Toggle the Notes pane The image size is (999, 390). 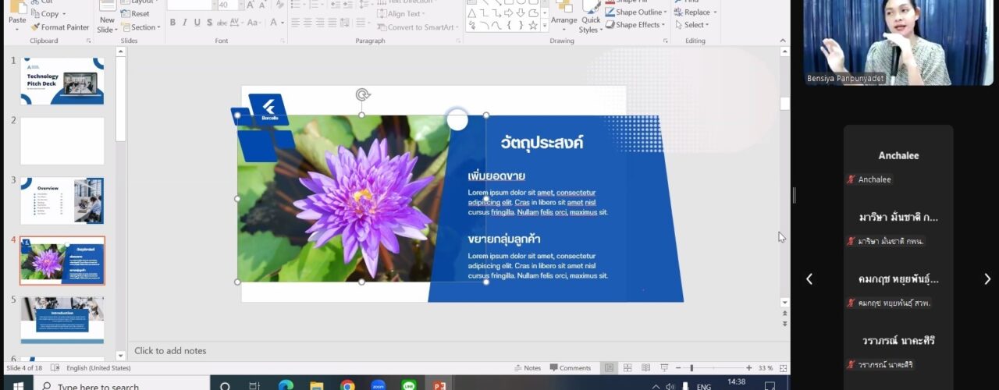click(528, 368)
